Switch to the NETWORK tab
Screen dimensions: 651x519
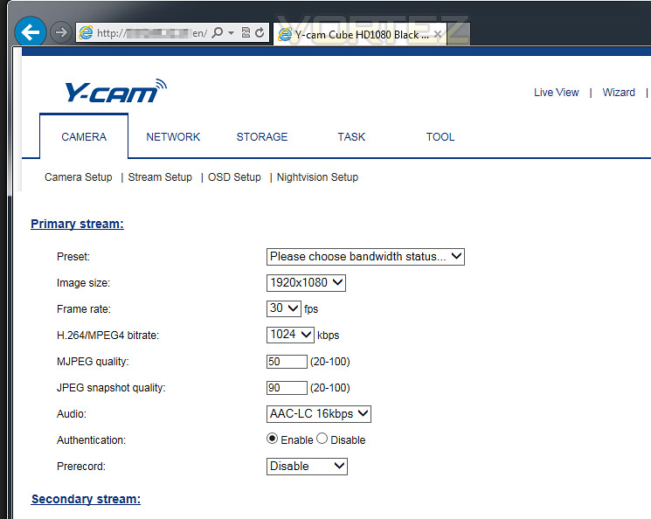173,137
